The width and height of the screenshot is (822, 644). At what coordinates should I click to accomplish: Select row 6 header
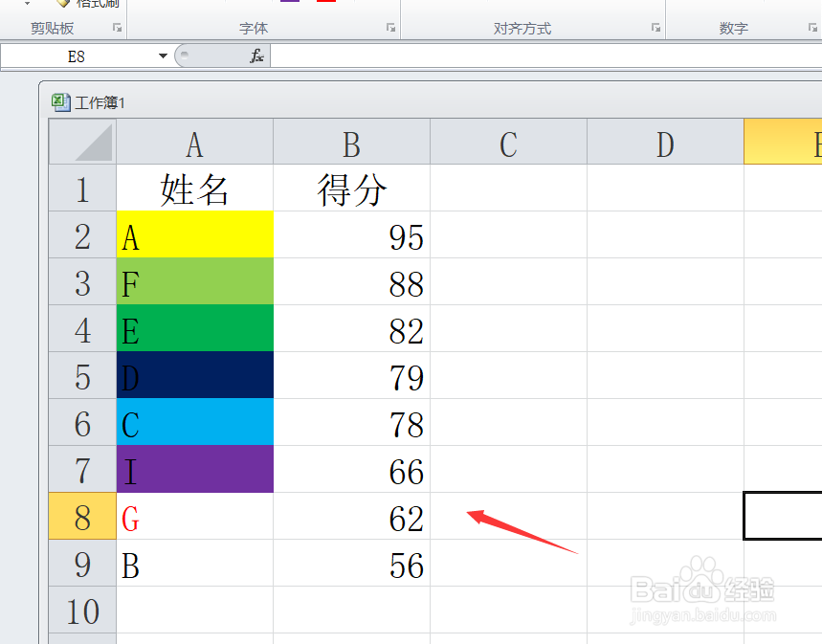tap(82, 422)
